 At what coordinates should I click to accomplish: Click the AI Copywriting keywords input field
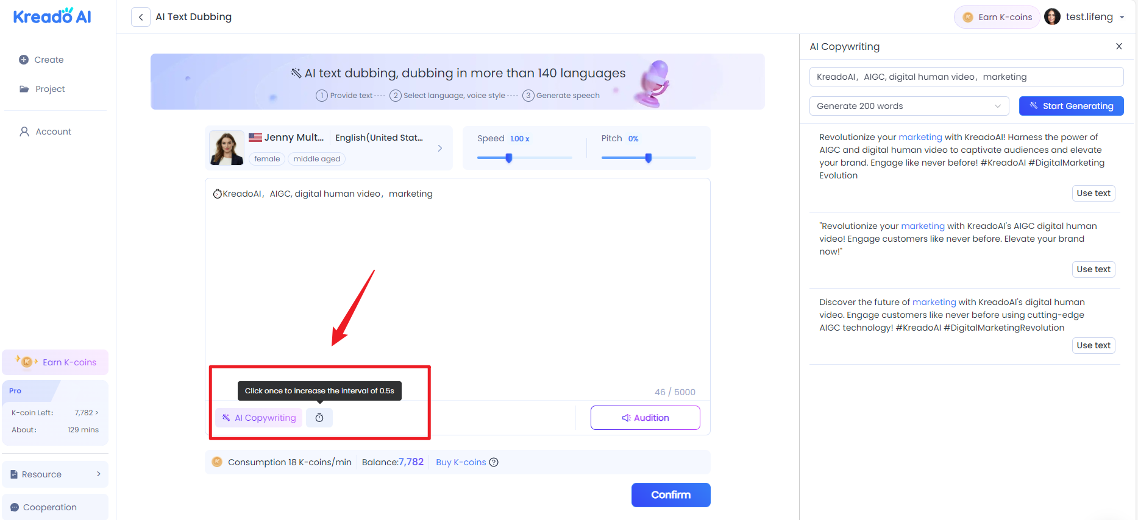[966, 77]
